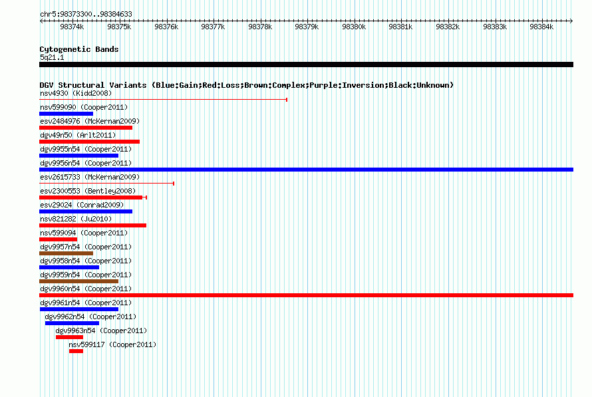Click the red esv2300553 loss bar
592x397 pixels.
(x=93, y=198)
